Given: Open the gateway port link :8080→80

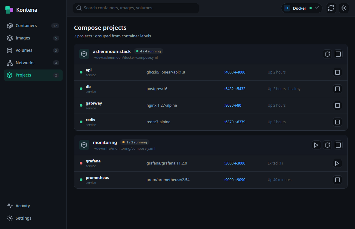Looking at the screenshot, I should (x=233, y=105).
